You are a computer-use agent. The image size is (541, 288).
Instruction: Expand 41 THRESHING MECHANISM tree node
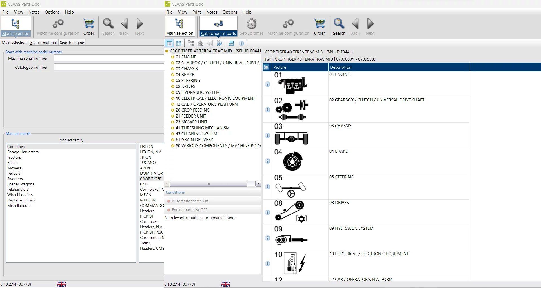coord(173,128)
